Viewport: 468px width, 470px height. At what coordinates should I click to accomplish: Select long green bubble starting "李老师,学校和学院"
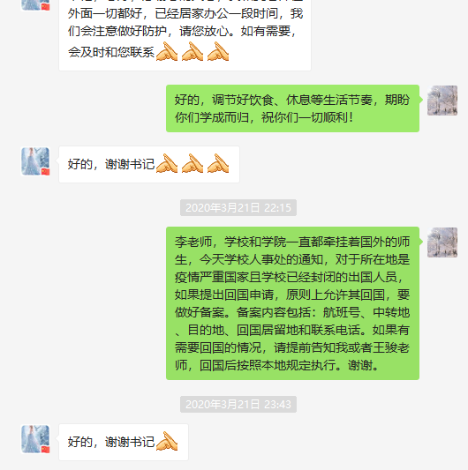pyautogui.click(x=292, y=303)
